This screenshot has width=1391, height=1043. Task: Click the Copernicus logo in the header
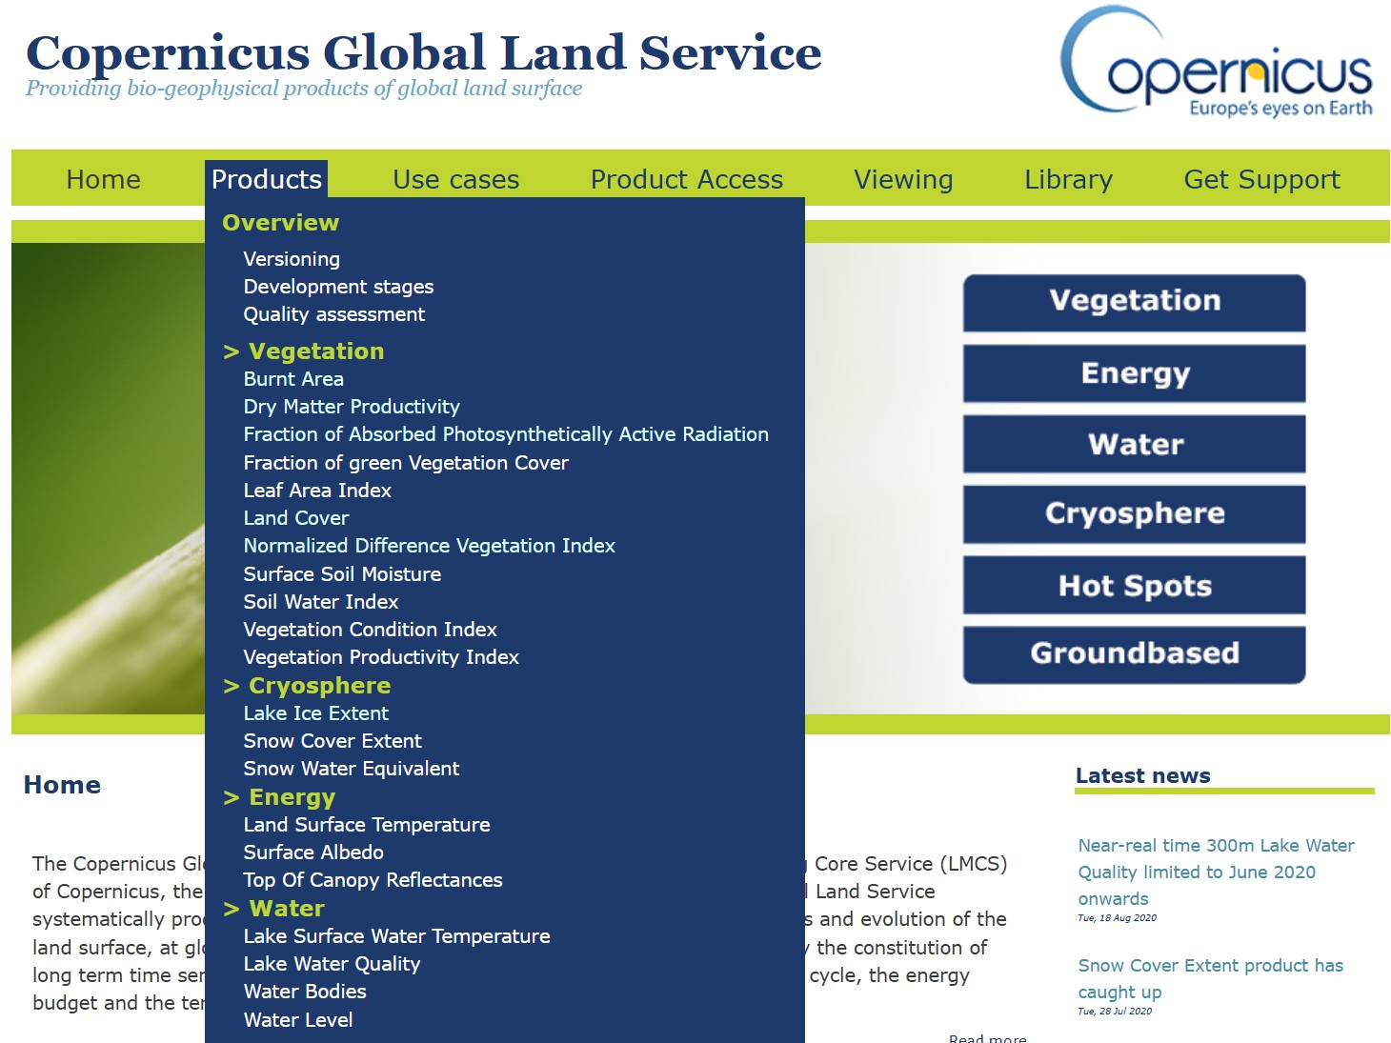[x=1217, y=64]
